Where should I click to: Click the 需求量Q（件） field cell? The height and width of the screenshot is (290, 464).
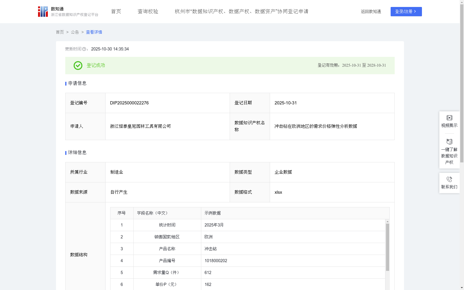pos(167,273)
